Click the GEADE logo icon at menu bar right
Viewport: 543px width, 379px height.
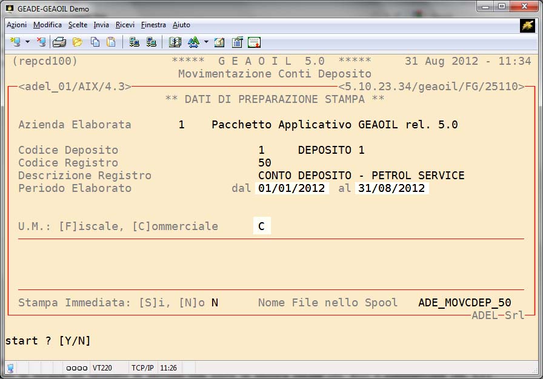(x=527, y=25)
